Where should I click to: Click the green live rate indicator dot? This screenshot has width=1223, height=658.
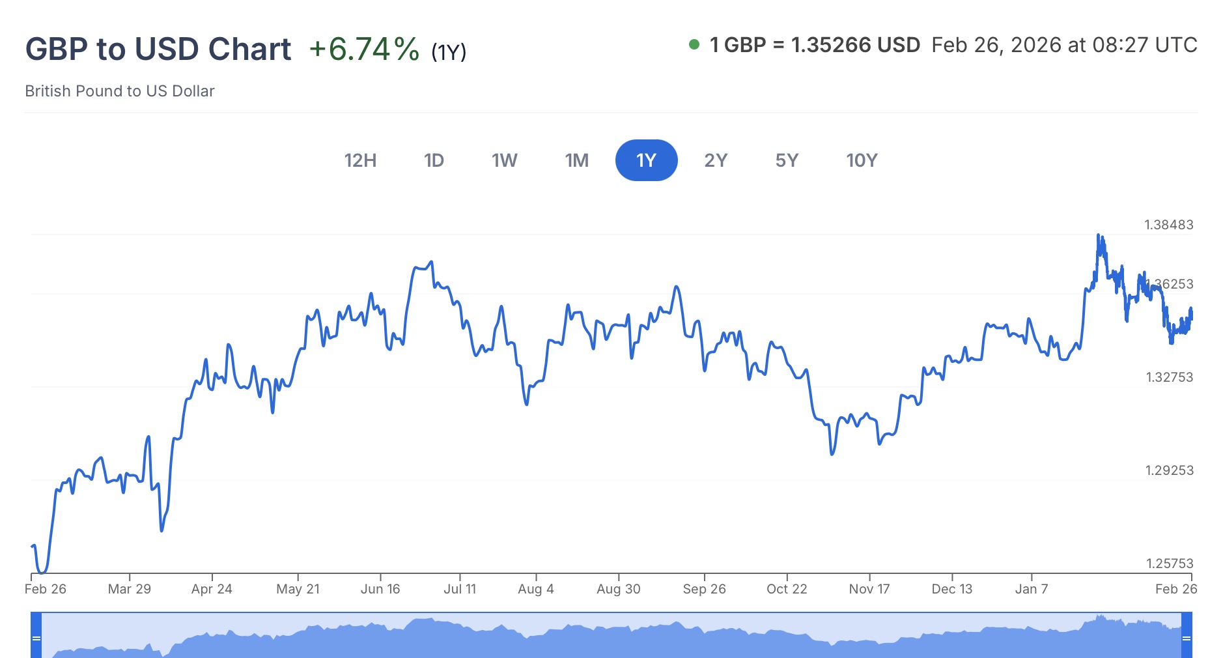pyautogui.click(x=694, y=45)
